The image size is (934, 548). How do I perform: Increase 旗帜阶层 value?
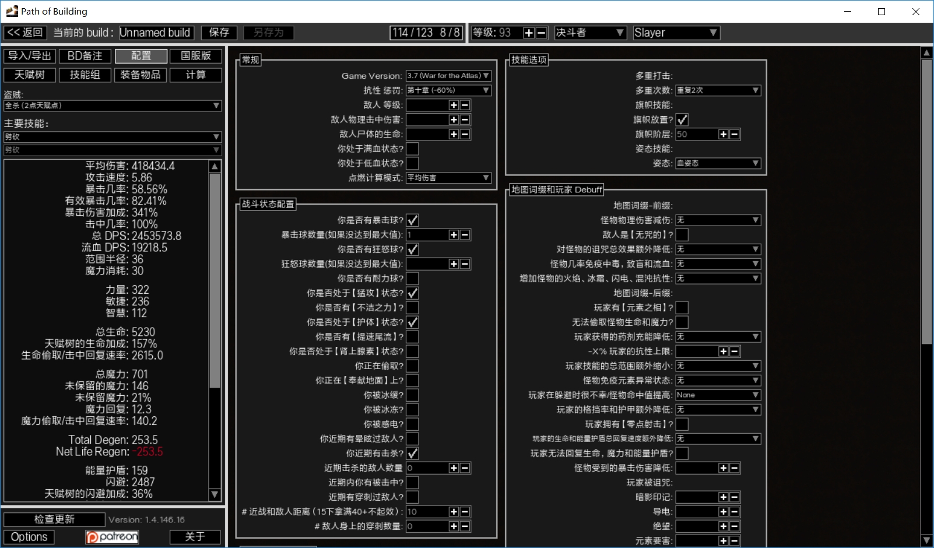pyautogui.click(x=724, y=134)
